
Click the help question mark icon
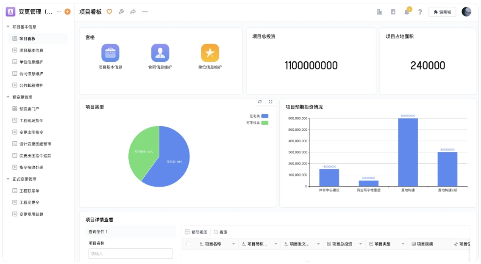[420, 12]
